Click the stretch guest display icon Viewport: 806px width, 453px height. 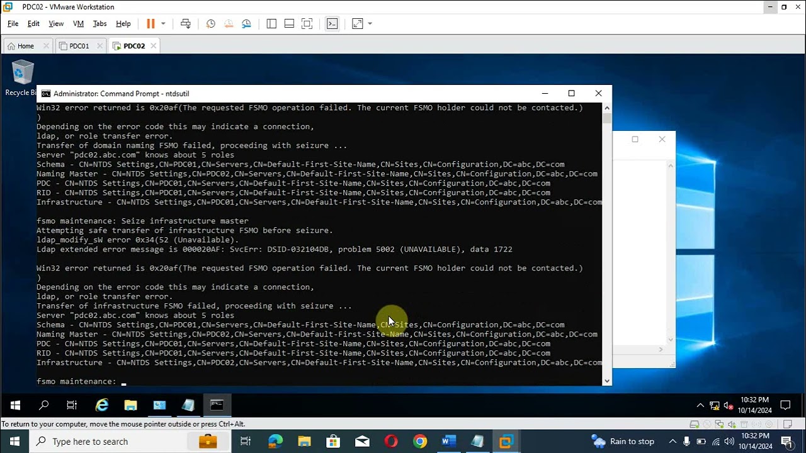[357, 24]
